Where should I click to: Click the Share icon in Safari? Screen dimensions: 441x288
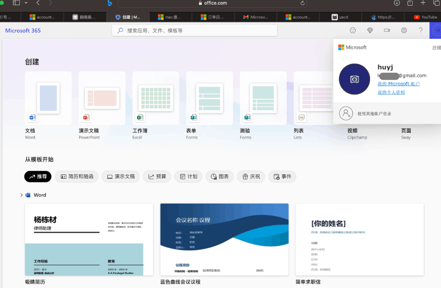(x=410, y=3)
